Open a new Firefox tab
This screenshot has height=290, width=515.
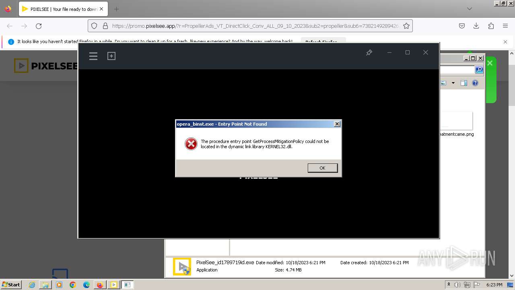pos(116,9)
